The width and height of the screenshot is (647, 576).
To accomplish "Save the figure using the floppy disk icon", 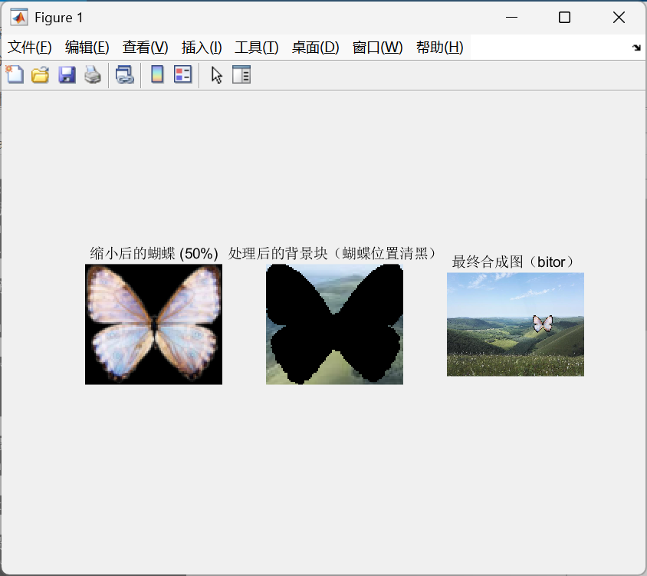I will click(67, 74).
